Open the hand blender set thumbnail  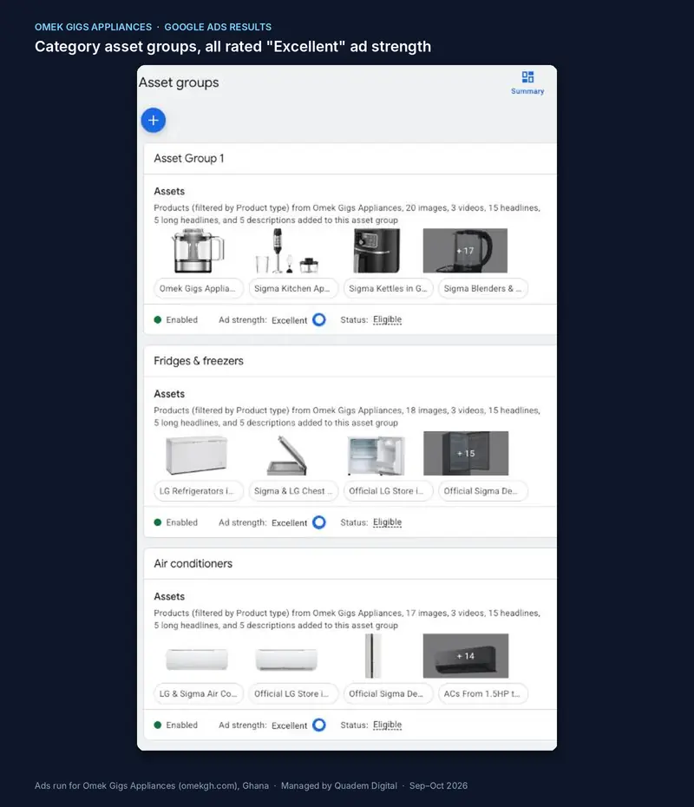pos(287,251)
